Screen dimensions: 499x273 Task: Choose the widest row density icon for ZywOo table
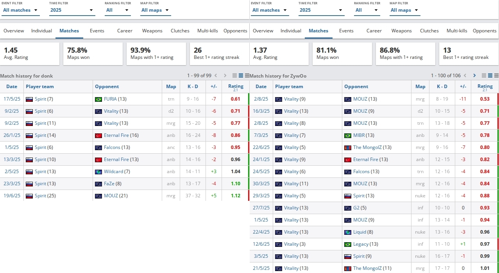(496, 76)
